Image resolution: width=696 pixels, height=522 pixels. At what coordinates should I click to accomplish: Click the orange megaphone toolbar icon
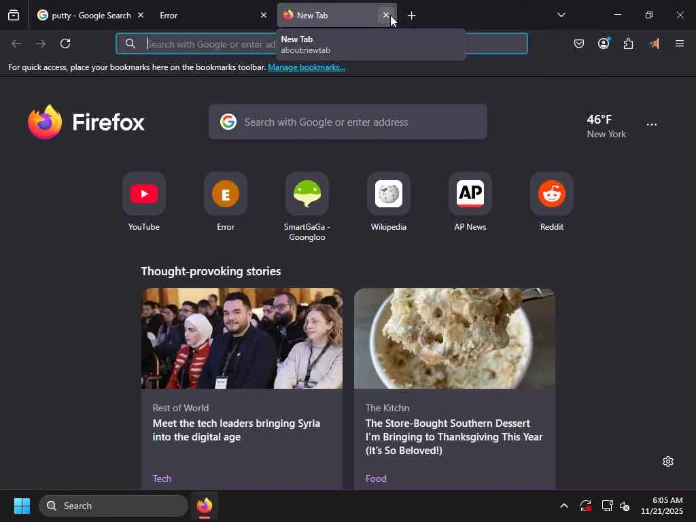click(x=654, y=43)
